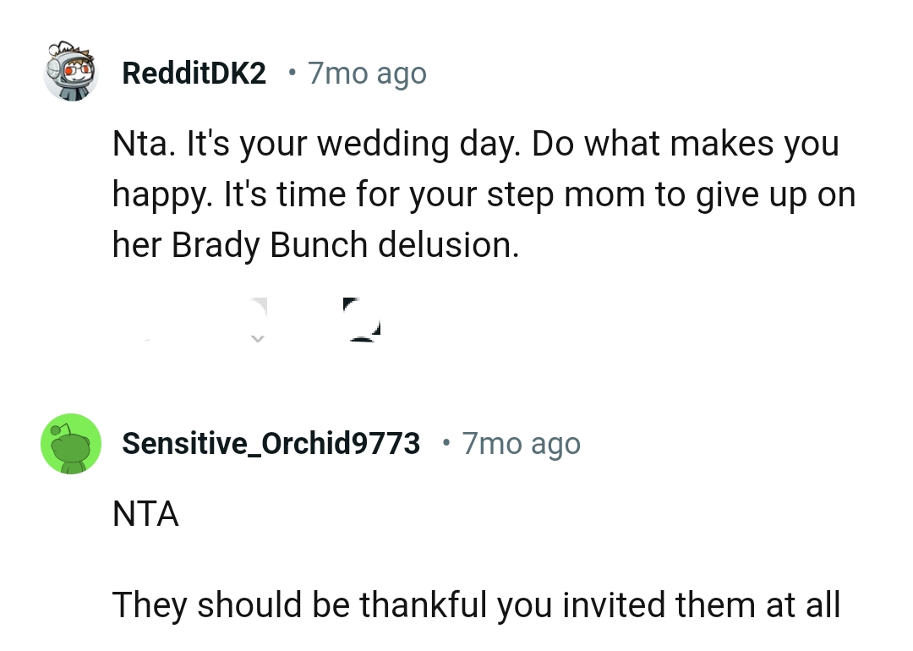Click Sensitive_Orchid9773's green avatar icon
This screenshot has width=913, height=651.
pos(71,443)
